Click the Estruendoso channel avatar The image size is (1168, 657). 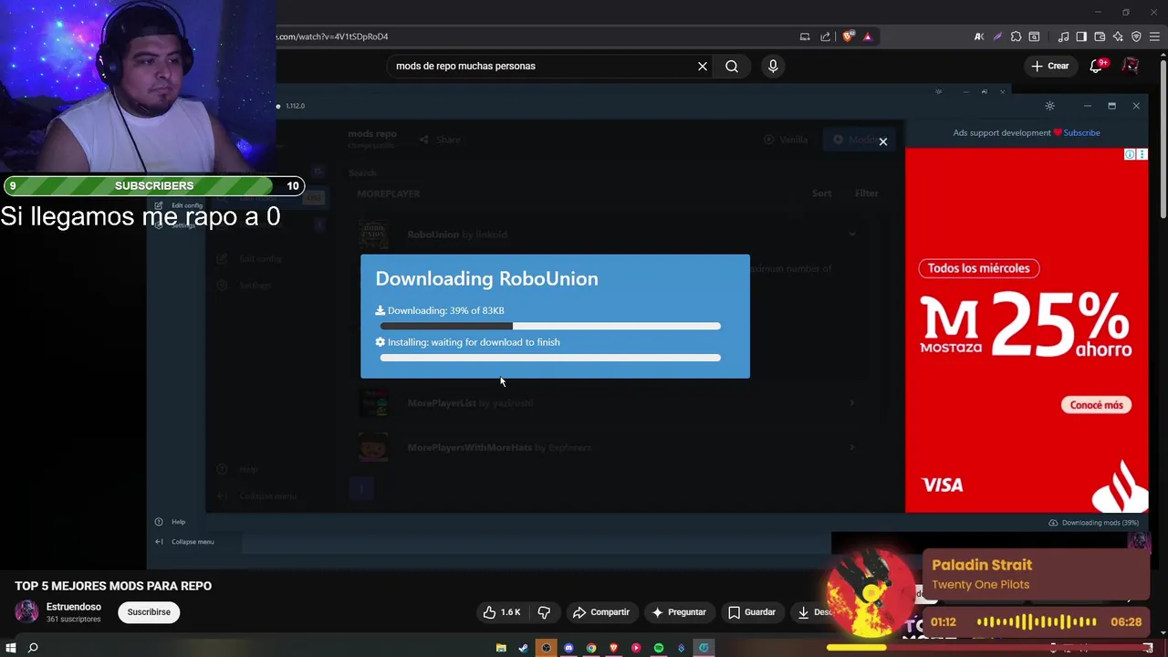26,611
